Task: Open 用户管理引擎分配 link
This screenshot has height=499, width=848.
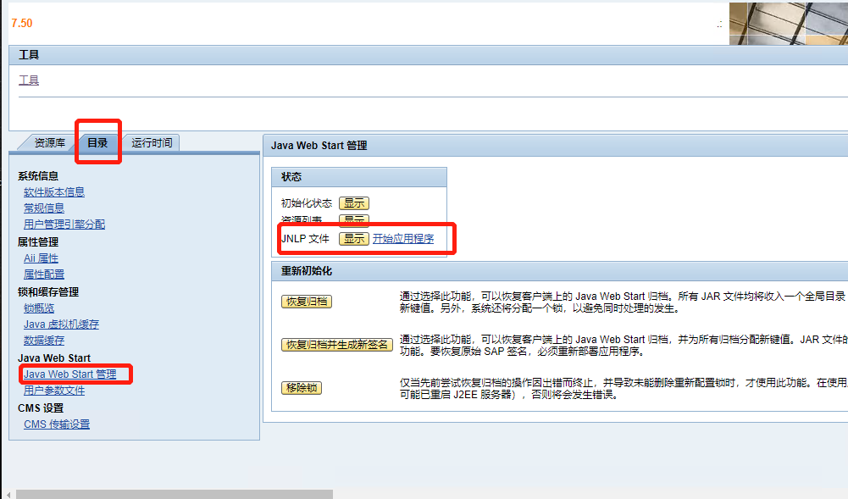Action: coord(64,224)
